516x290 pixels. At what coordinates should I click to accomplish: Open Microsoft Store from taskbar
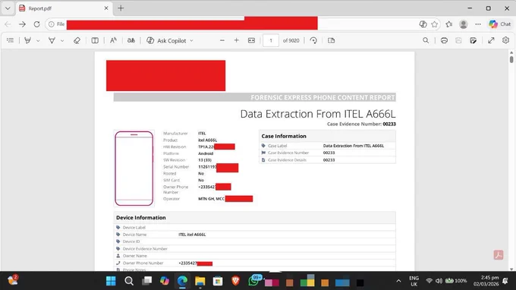218,281
